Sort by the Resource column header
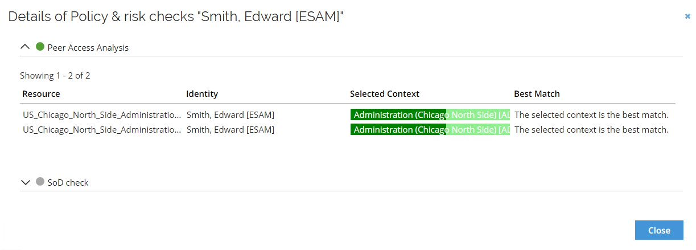This screenshot has width=696, height=250. tap(42, 93)
